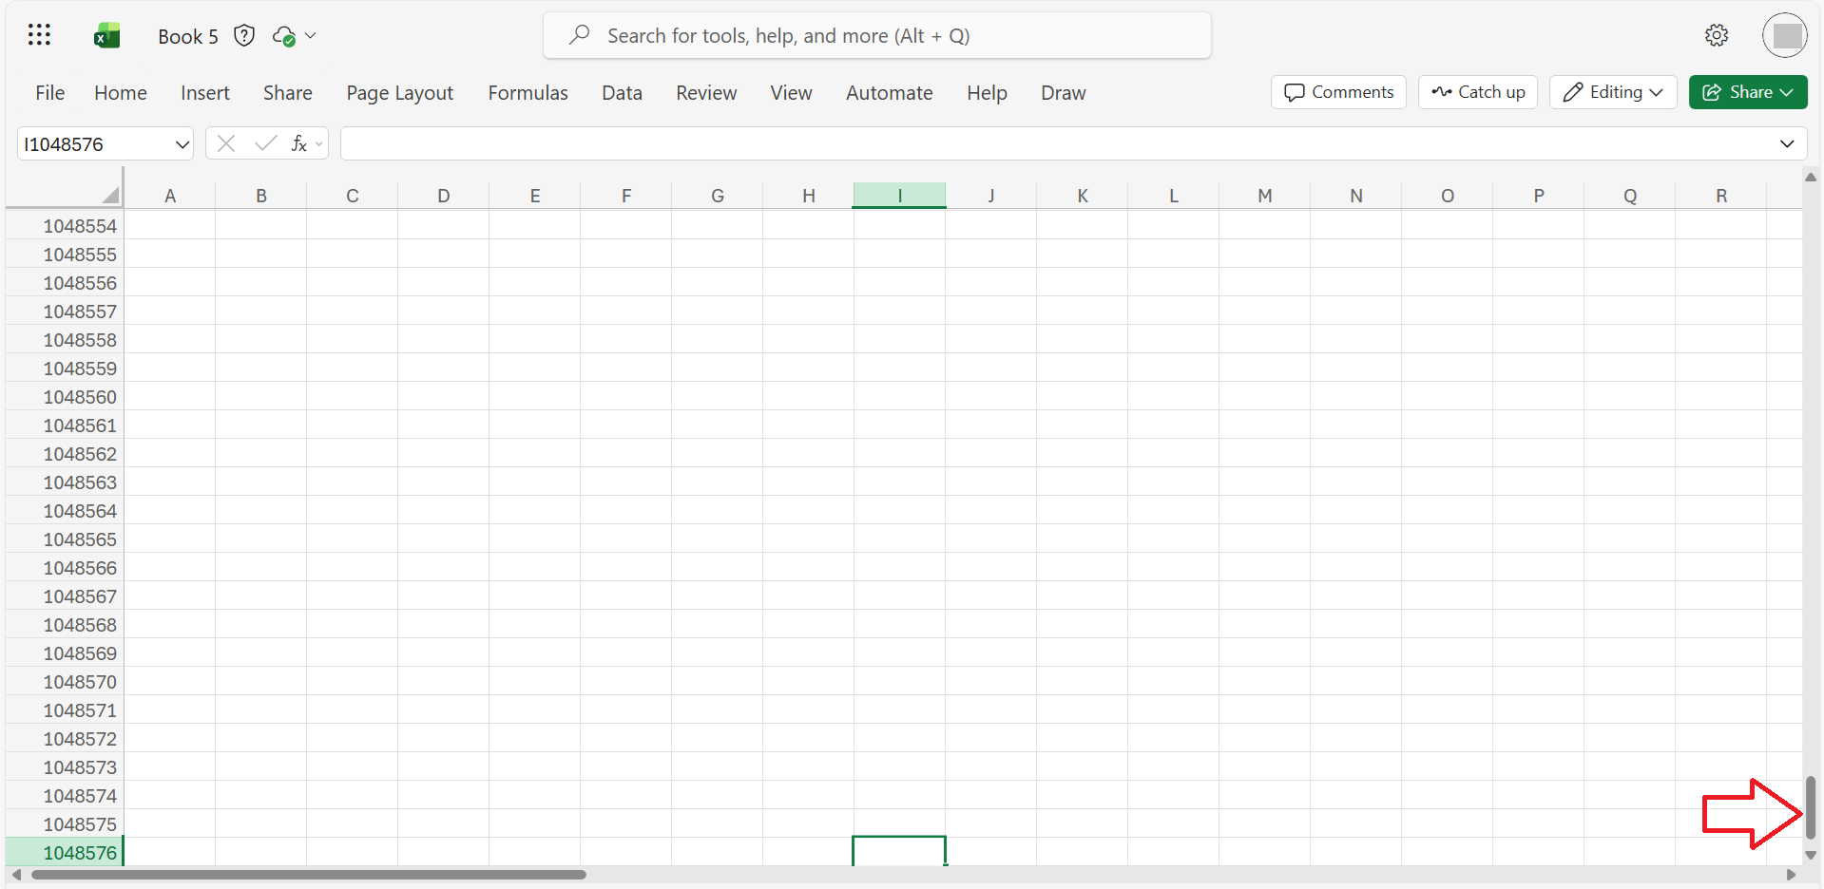Click the active cell I1048576
Image resolution: width=1824 pixels, height=889 pixels.
coord(899,851)
